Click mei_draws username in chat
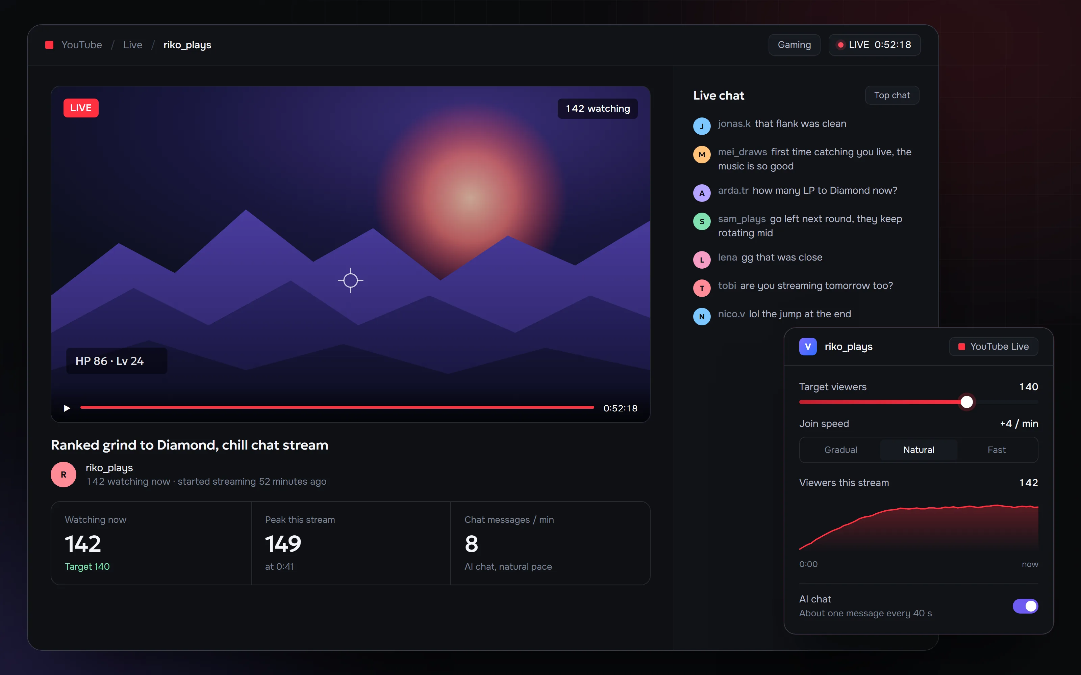Screen dimensions: 1081x675 (x=743, y=152)
